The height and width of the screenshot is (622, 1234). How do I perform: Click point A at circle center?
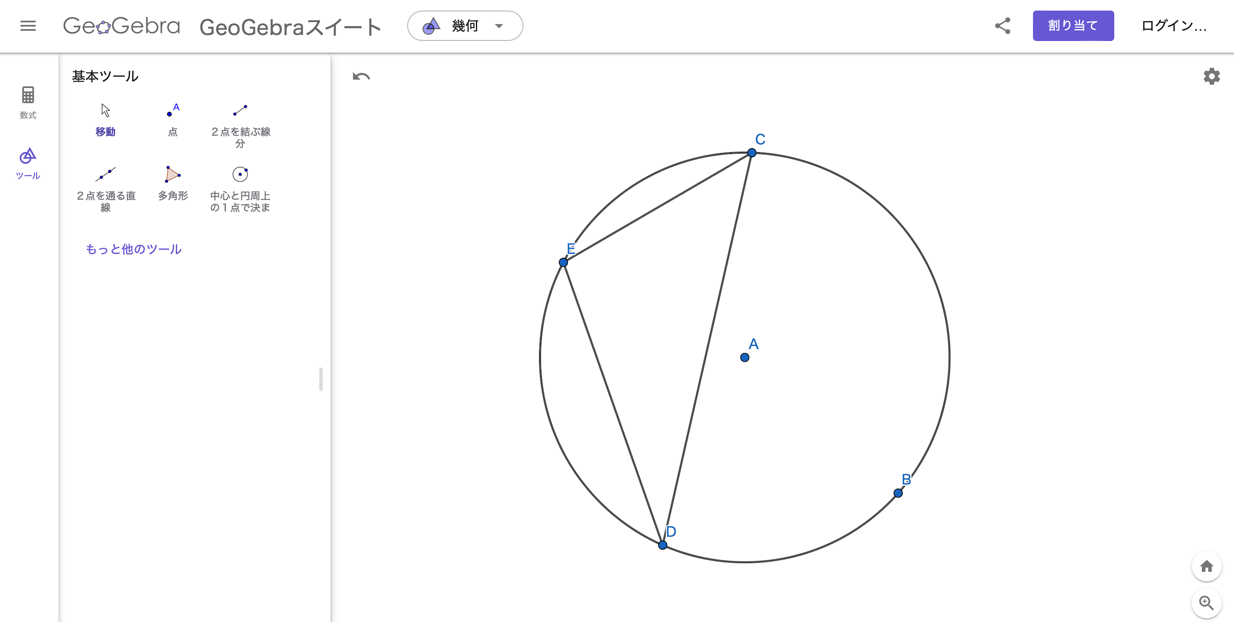[x=744, y=357]
